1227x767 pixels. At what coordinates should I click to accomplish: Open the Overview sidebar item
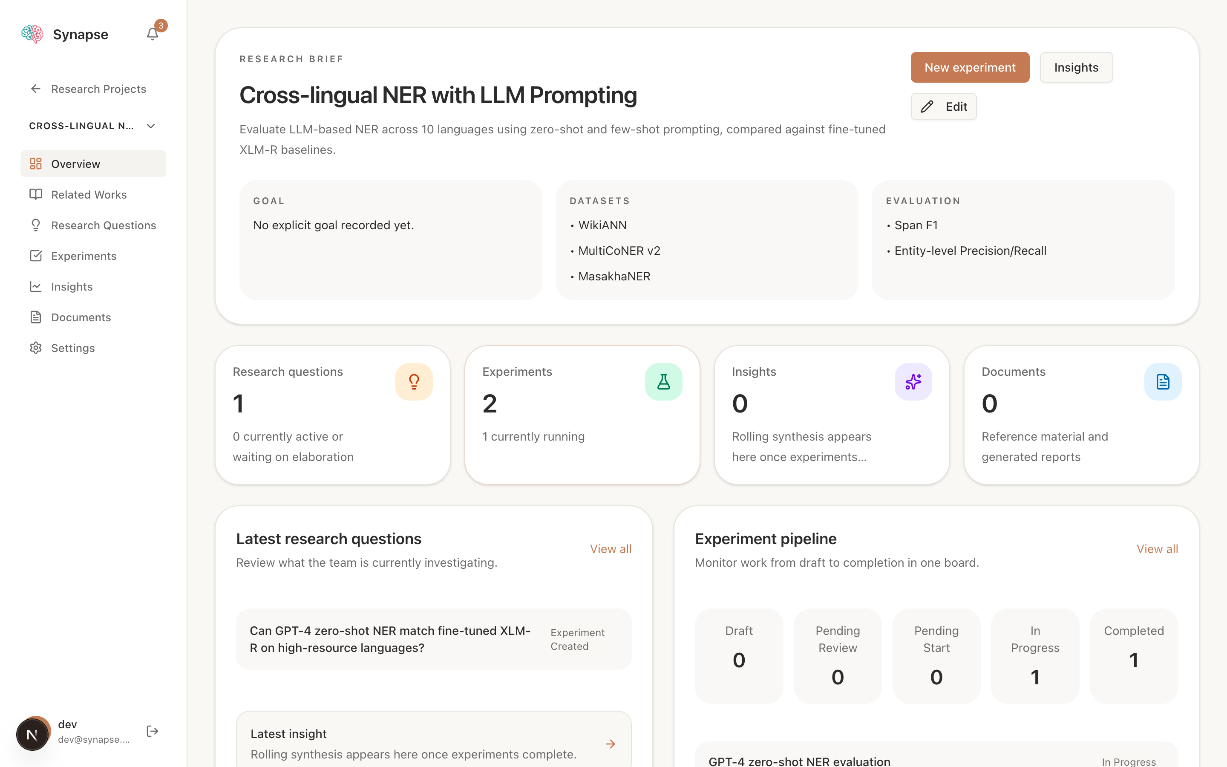coord(93,164)
